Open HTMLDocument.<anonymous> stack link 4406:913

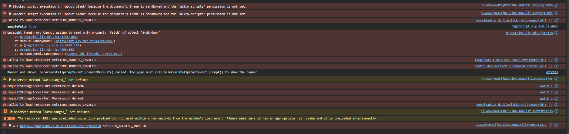pos(94,54)
